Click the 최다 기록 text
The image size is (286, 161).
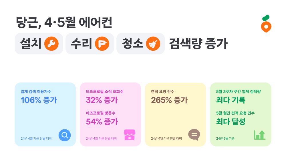tap(231, 100)
